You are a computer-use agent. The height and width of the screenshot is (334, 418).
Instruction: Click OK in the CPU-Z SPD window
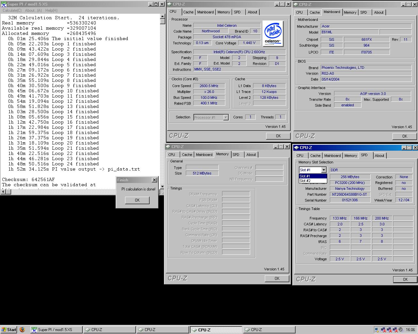(x=405, y=279)
